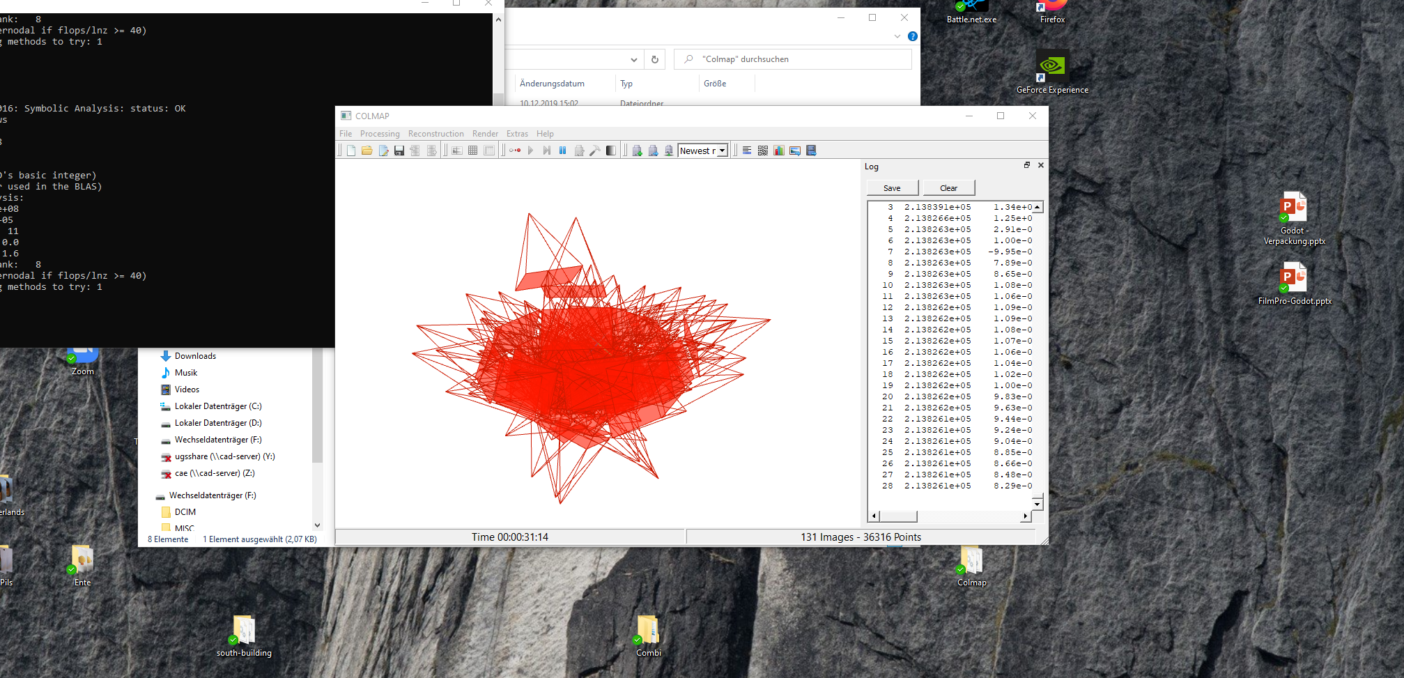Save the log output
The image size is (1404, 678).
892,188
